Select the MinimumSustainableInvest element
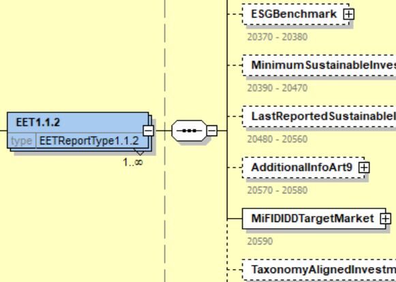The height and width of the screenshot is (282, 396). pos(319,65)
